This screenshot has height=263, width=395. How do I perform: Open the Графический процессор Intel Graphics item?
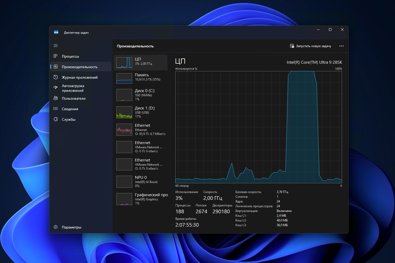141,199
